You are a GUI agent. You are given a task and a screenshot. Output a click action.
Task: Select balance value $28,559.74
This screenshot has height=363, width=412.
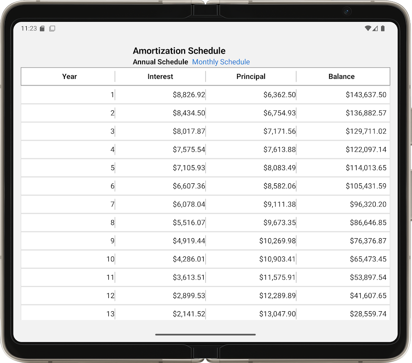(x=368, y=314)
